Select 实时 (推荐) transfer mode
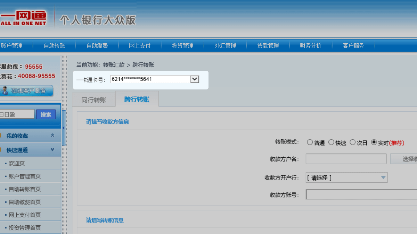 click(374, 142)
